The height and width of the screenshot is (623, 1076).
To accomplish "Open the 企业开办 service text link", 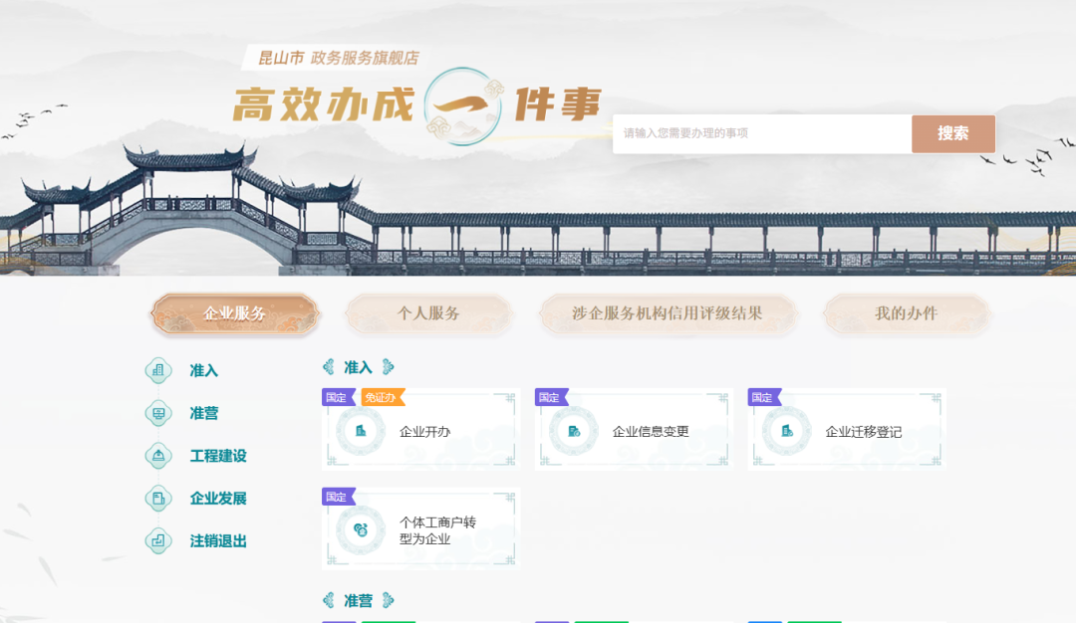I will pos(425,432).
